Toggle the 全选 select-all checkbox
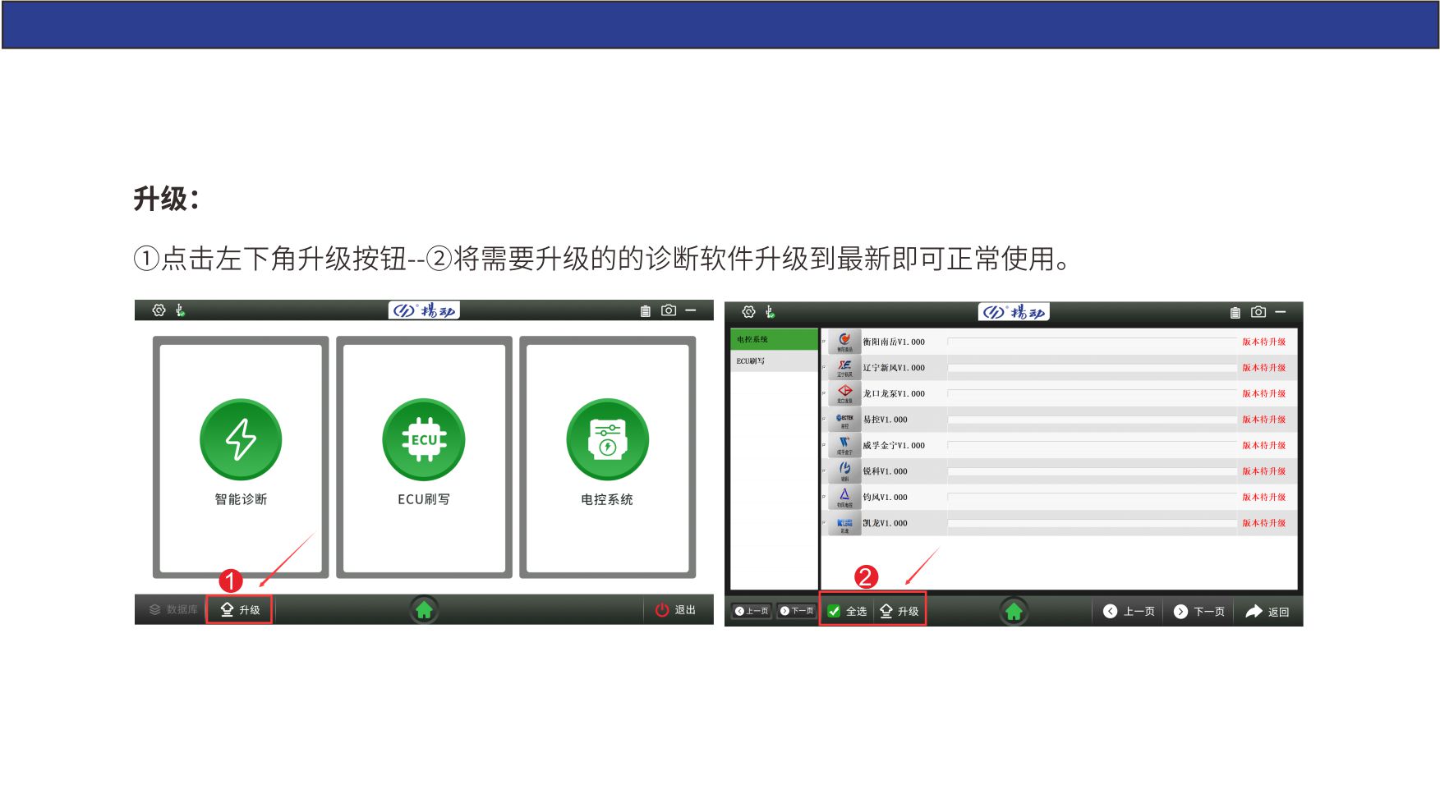Viewport: 1440px width, 785px height. 835,611
